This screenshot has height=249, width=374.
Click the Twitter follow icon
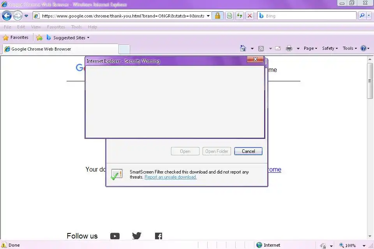click(x=137, y=236)
